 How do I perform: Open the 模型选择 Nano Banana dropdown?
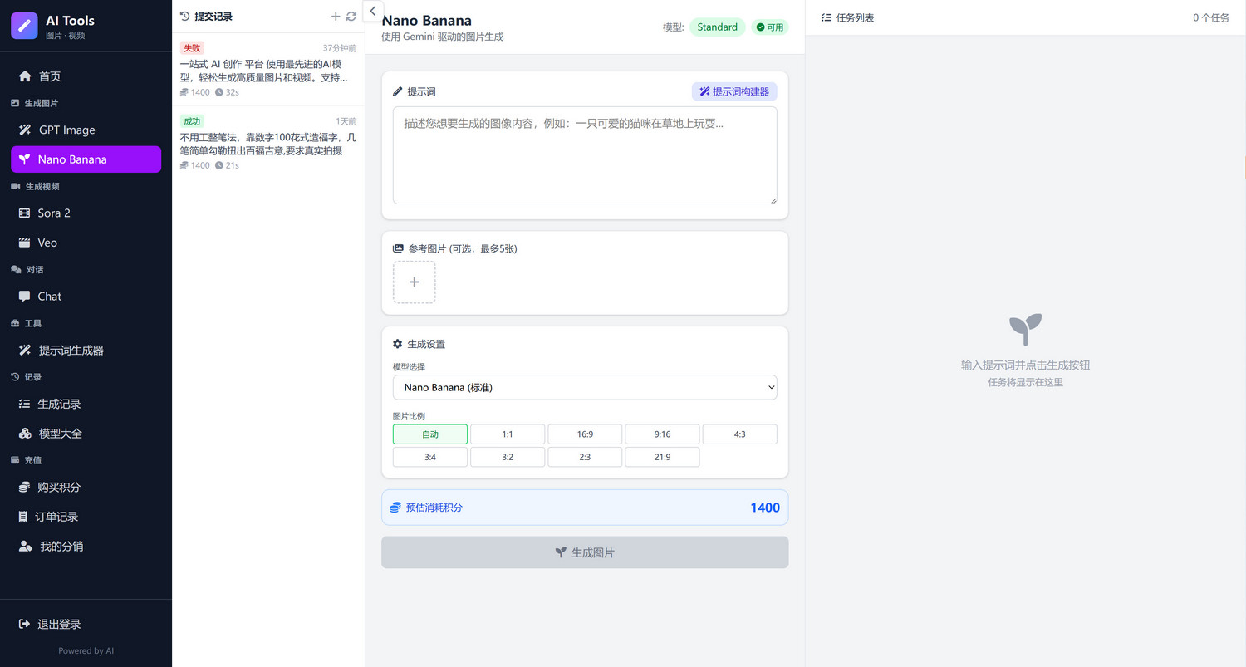click(585, 387)
